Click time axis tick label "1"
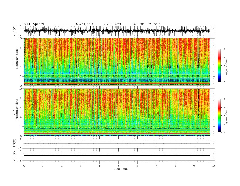This screenshot has height=186, width=240. pos(43,166)
